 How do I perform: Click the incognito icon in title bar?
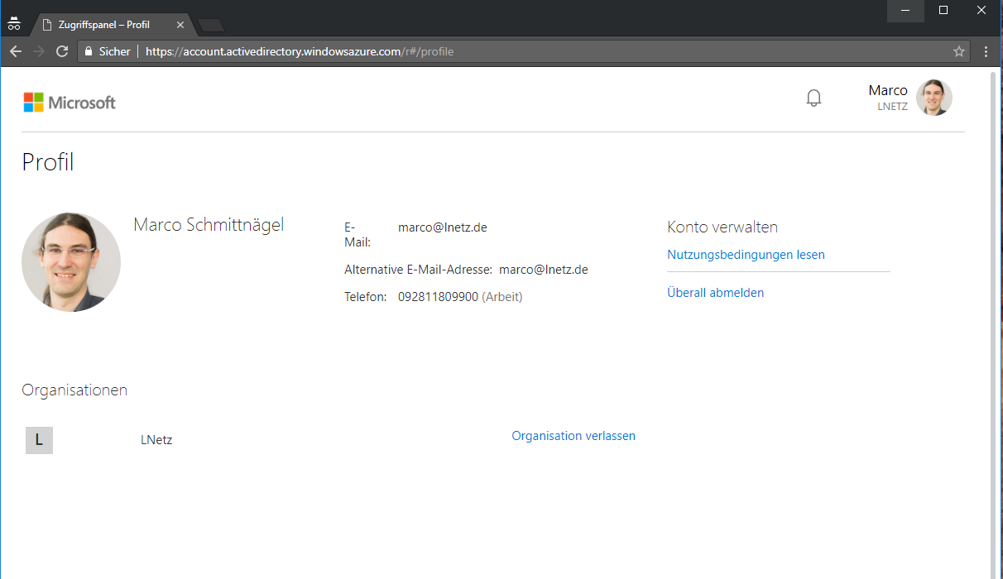[x=14, y=24]
